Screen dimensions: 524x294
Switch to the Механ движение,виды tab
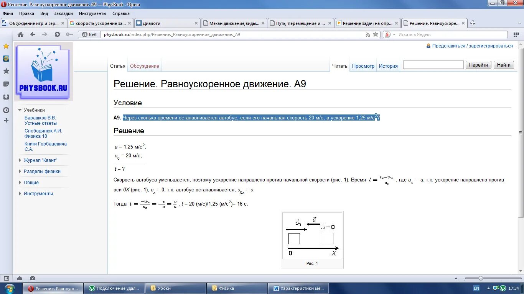click(234, 23)
